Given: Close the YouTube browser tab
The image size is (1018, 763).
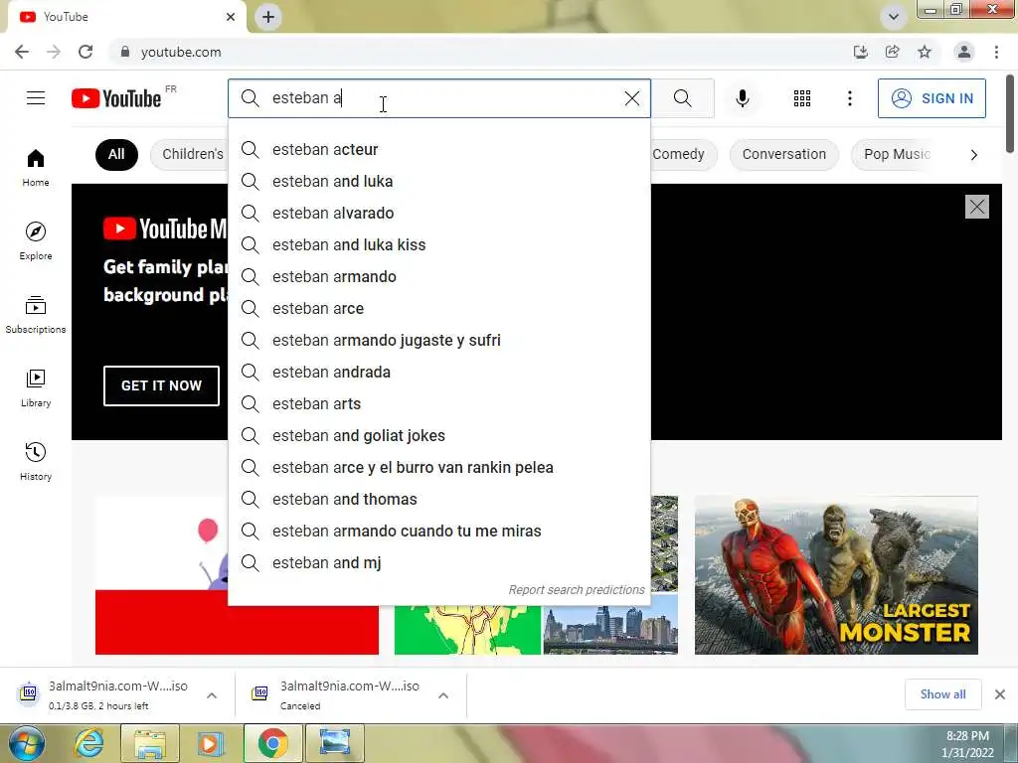Looking at the screenshot, I should pos(231,17).
